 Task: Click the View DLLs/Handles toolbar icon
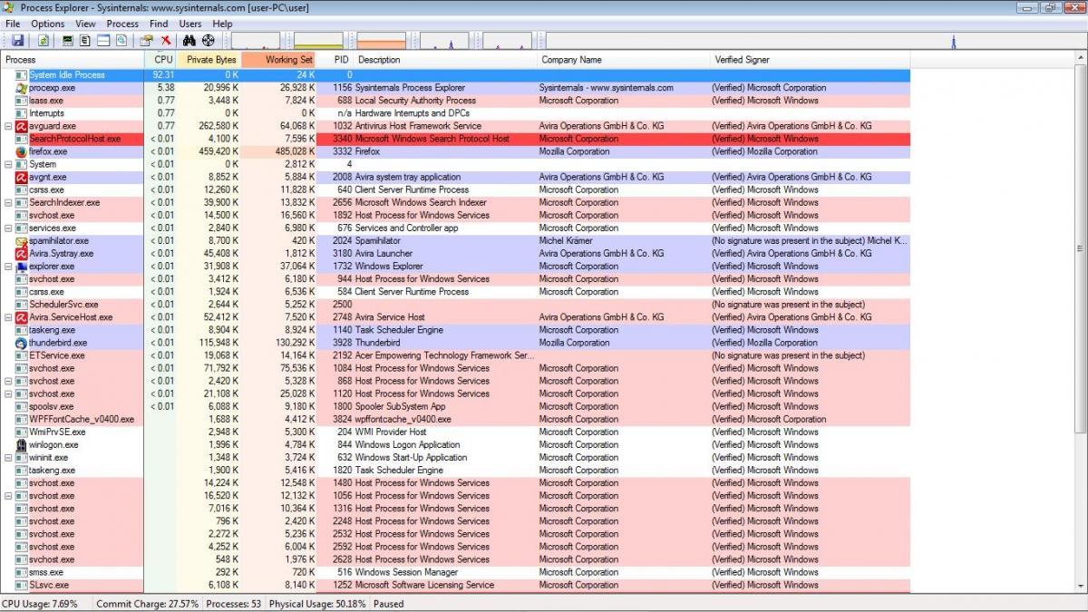coord(121,41)
